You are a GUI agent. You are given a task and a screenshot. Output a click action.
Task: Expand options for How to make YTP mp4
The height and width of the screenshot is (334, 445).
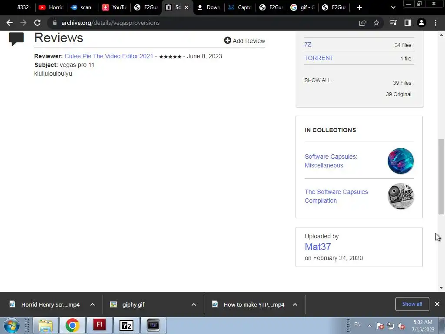(x=295, y=304)
